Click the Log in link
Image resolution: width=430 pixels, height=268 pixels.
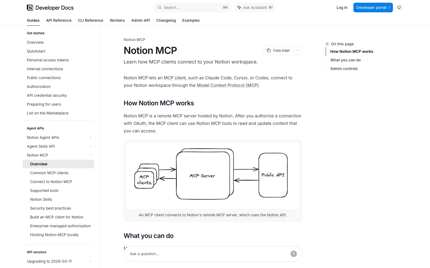342,8
